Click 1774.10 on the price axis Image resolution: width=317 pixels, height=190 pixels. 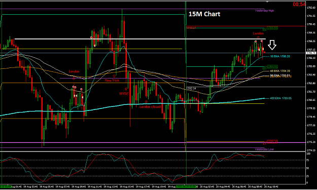pos(311,150)
